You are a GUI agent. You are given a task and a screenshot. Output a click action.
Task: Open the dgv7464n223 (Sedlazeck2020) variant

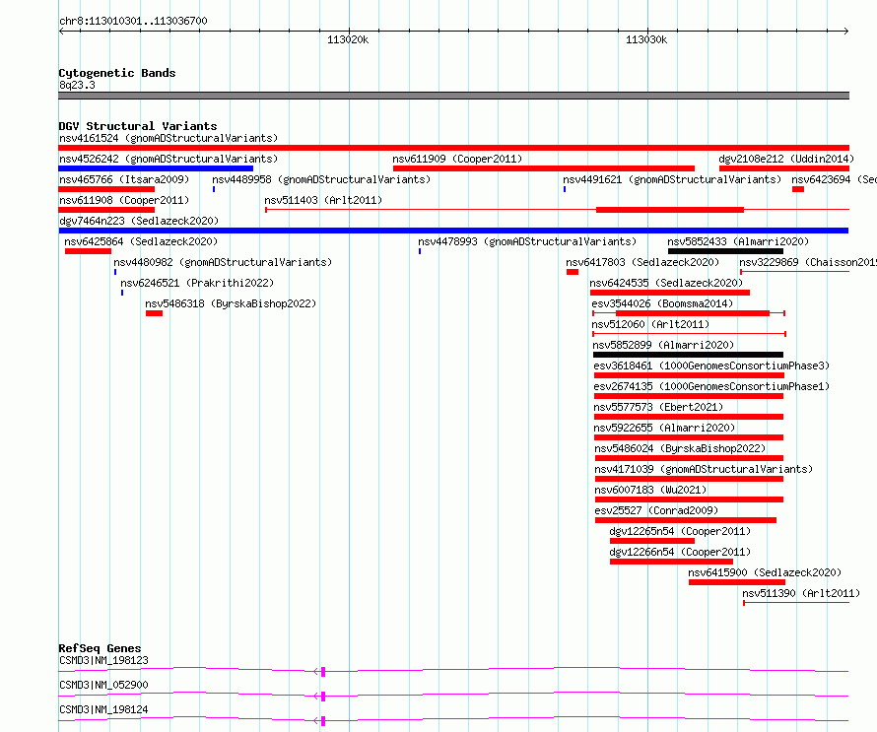pyautogui.click(x=139, y=221)
